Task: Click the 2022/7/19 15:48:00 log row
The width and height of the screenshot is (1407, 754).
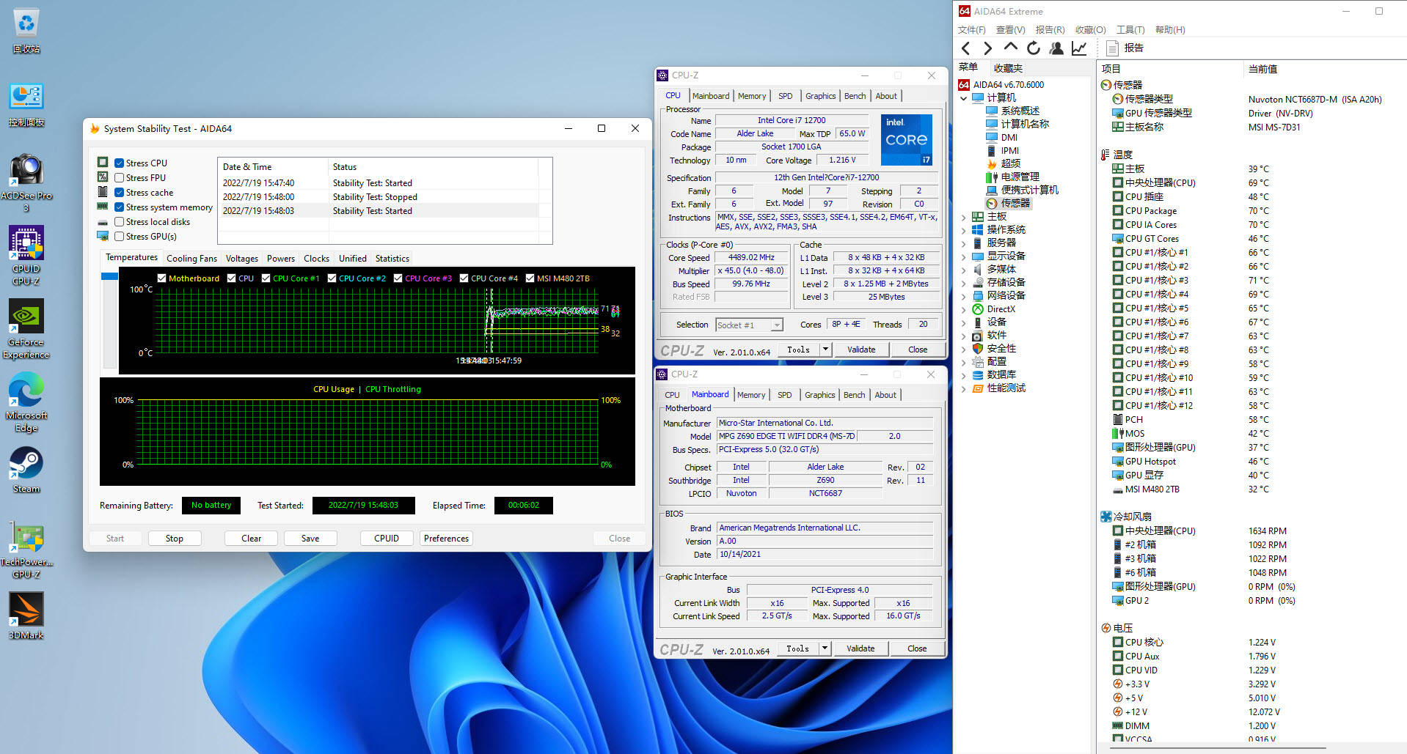Action: point(380,197)
